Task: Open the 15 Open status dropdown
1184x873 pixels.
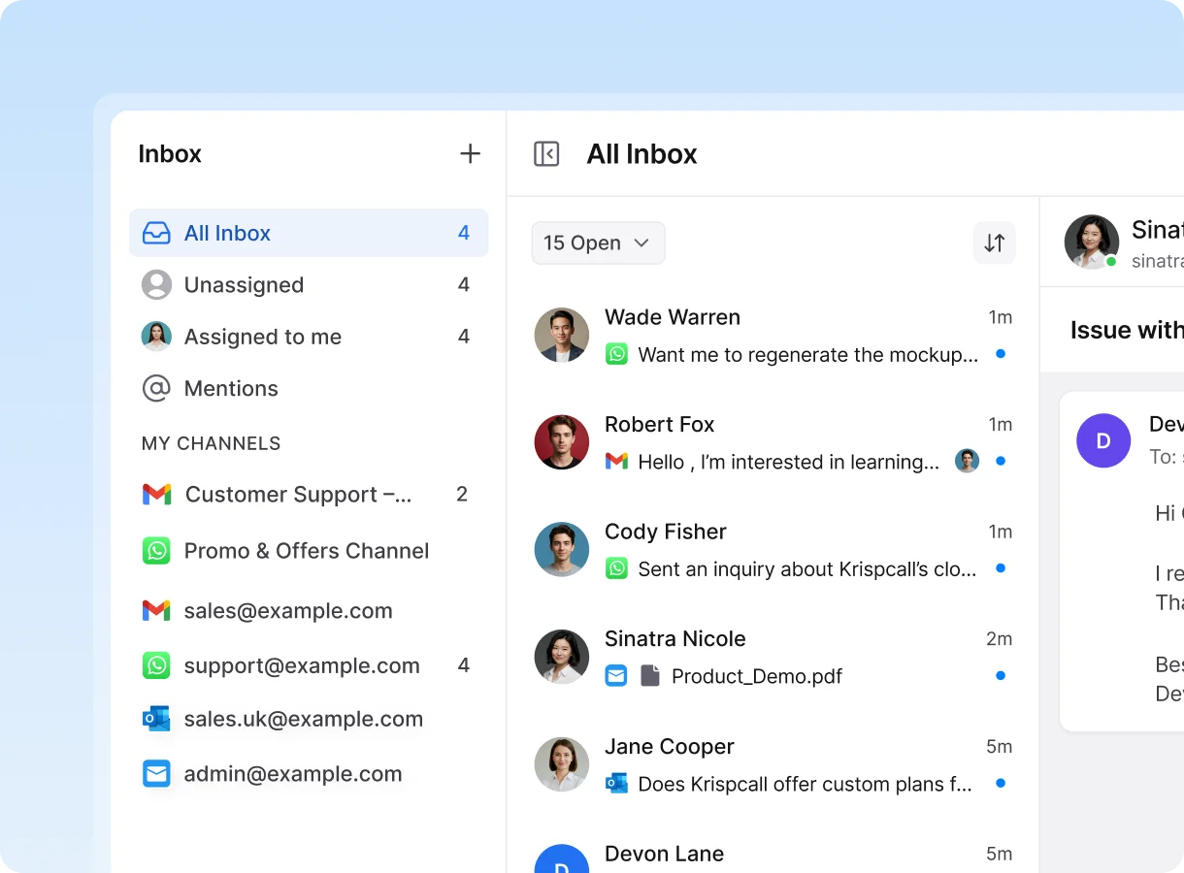Action: pyautogui.click(x=598, y=242)
